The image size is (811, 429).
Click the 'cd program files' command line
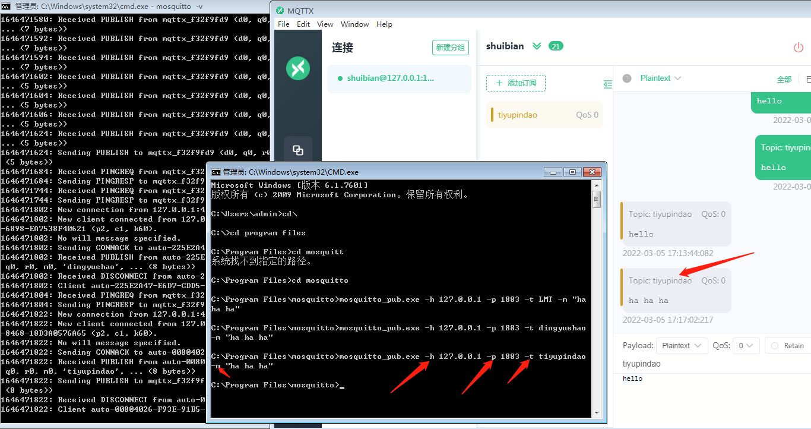point(258,233)
